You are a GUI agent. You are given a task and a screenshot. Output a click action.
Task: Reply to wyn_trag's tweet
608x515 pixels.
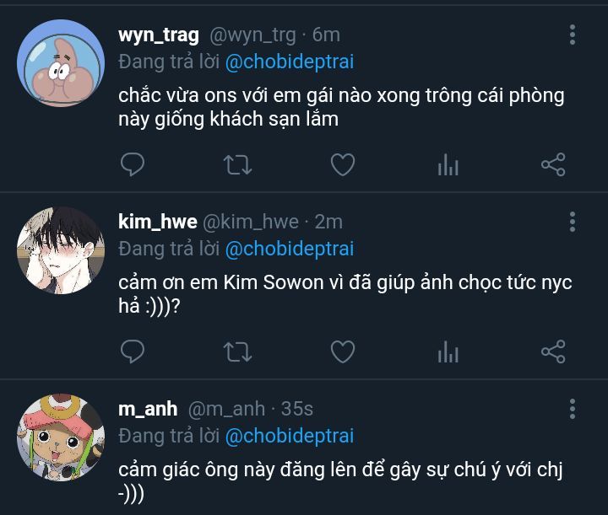click(133, 164)
